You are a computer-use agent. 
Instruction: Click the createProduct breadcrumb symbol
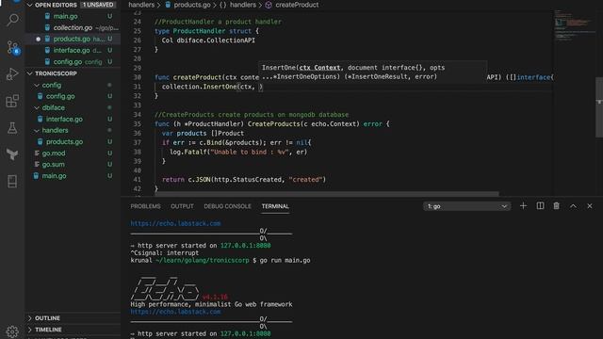coord(297,5)
